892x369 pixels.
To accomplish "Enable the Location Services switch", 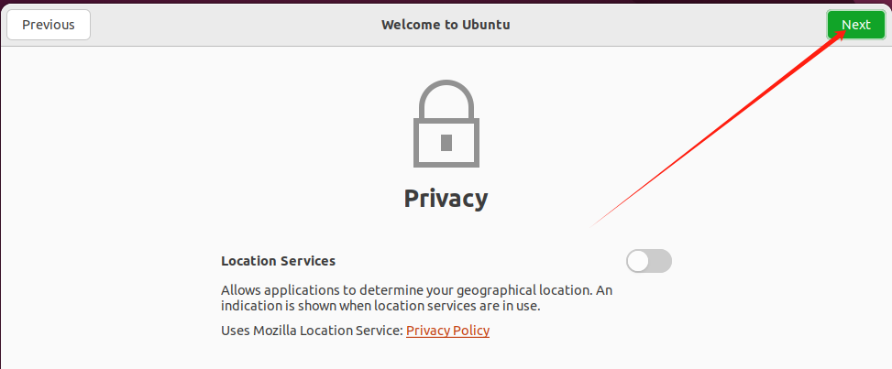I will [x=649, y=261].
